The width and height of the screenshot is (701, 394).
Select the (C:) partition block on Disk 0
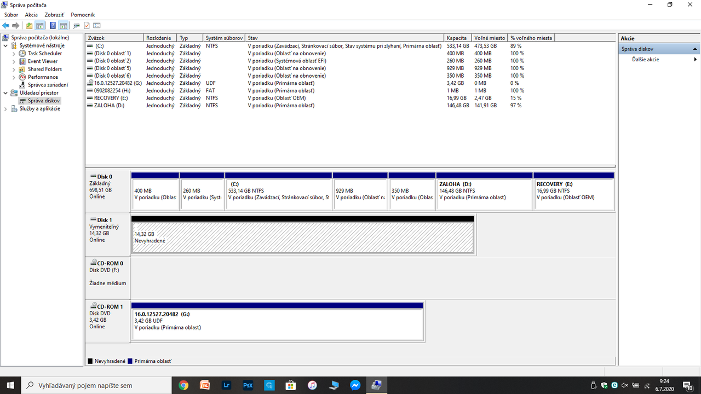(x=279, y=191)
